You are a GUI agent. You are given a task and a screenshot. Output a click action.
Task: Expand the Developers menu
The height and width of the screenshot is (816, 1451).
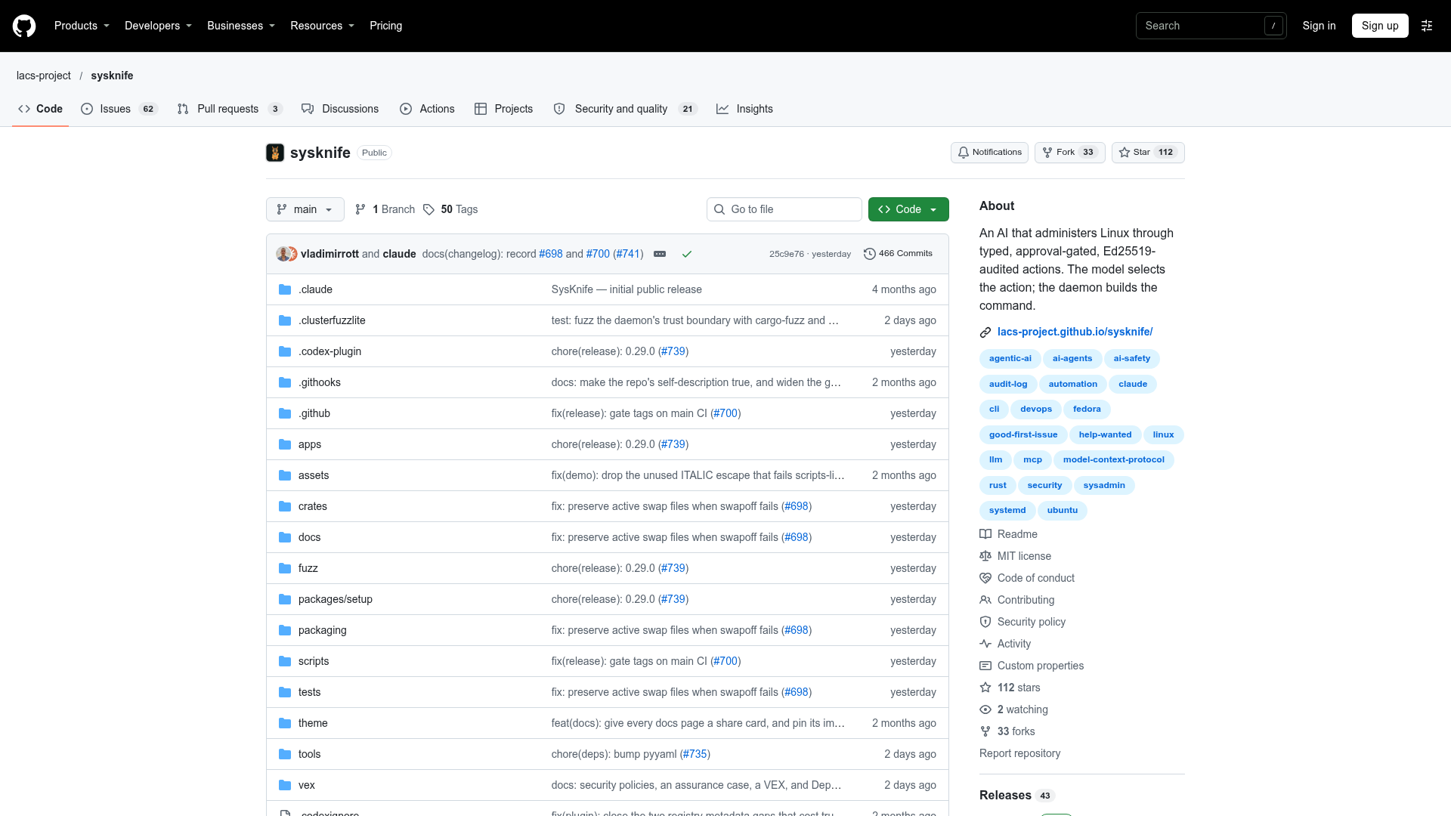click(x=158, y=26)
